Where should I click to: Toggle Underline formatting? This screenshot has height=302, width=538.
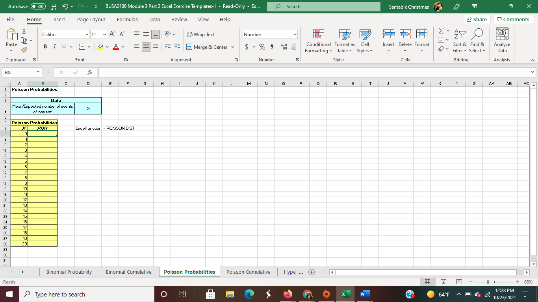tap(64, 47)
